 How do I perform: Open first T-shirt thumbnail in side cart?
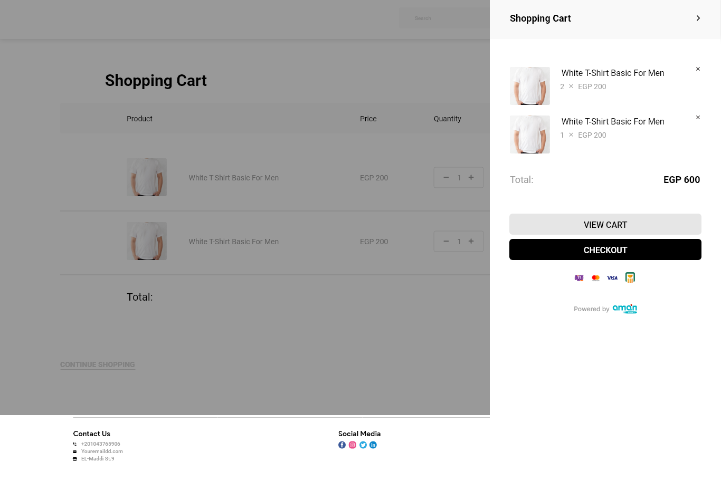pos(530,86)
